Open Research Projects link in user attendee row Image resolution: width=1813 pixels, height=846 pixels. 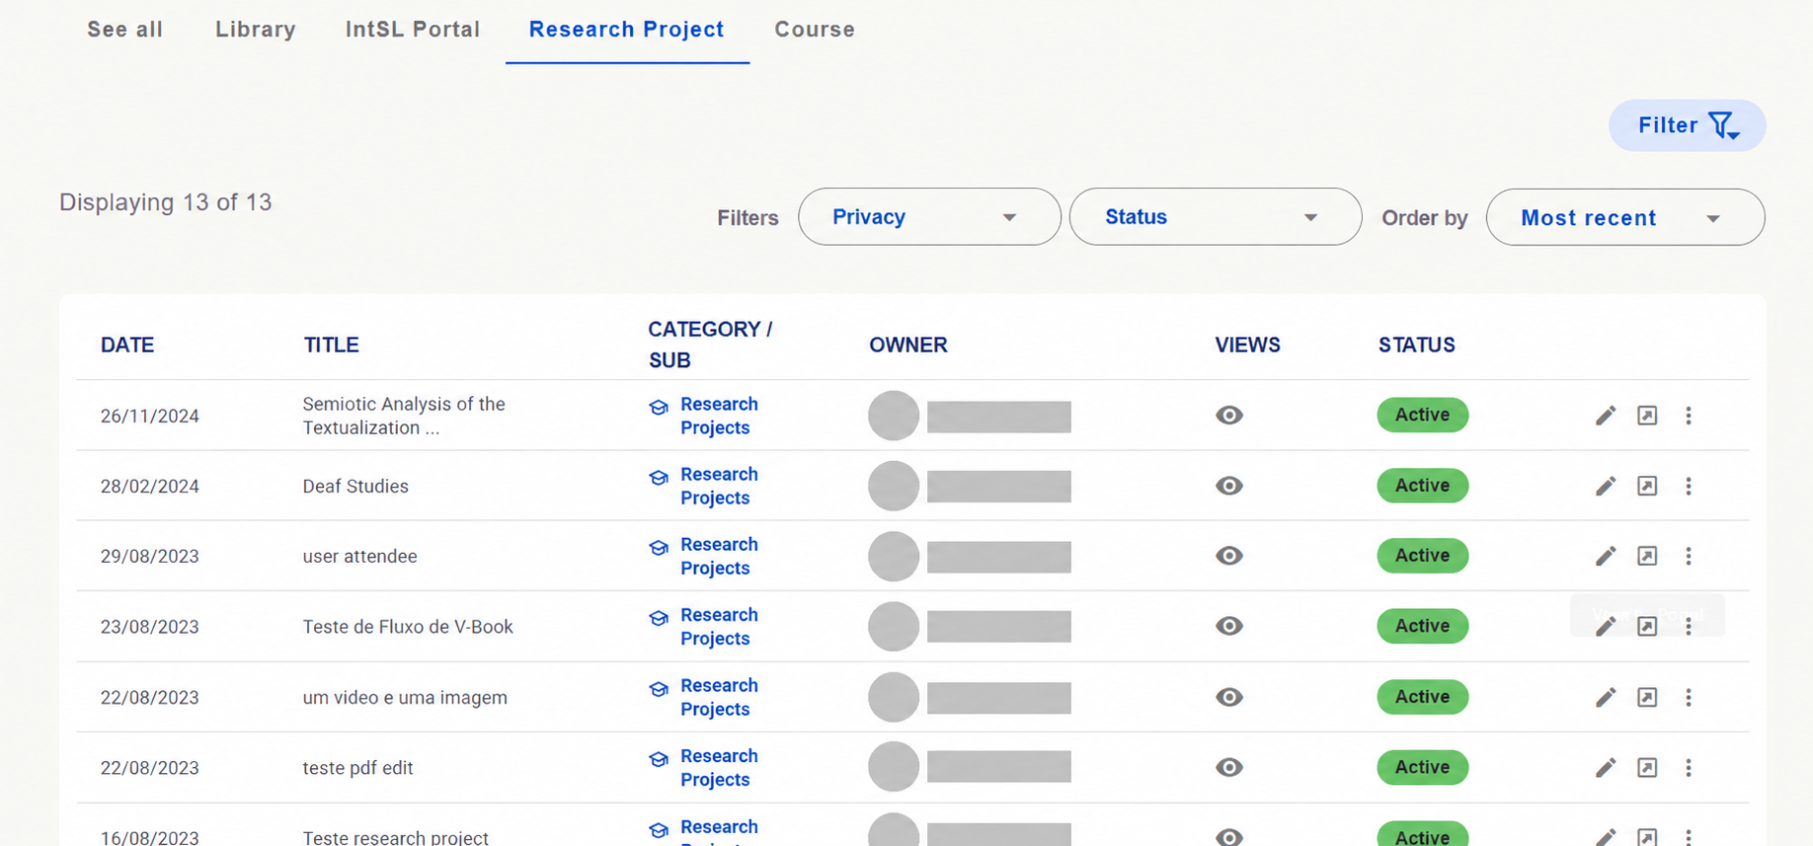719,556
